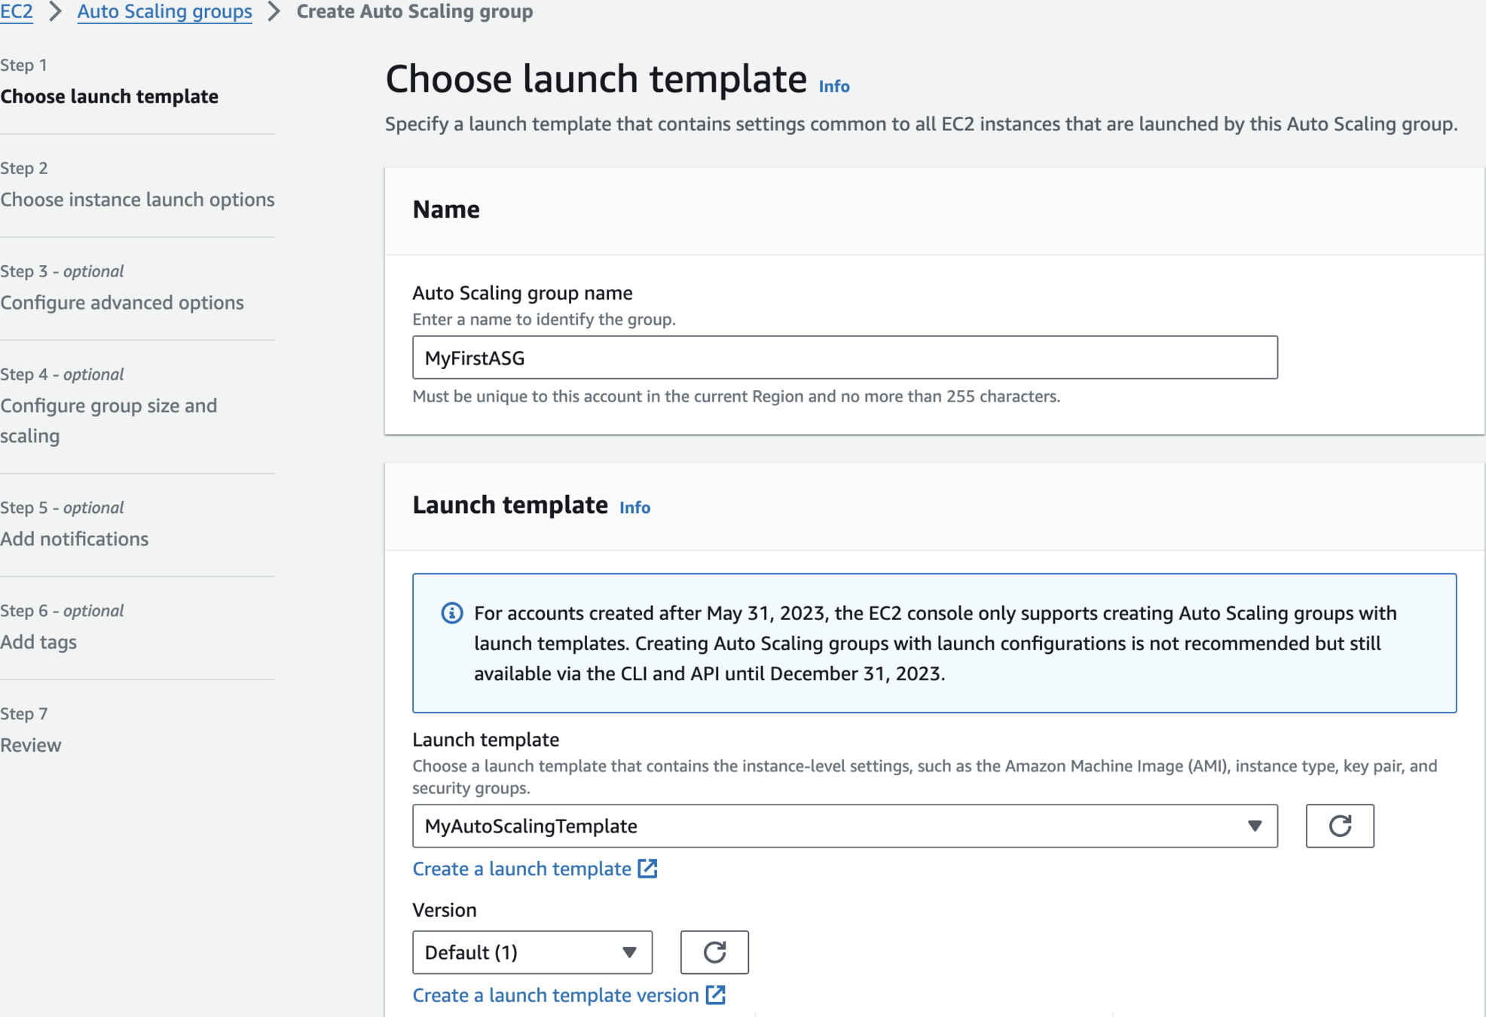Screen dimensions: 1486x1017
Task: Click the launch template dropdown arrow
Action: click(1254, 826)
